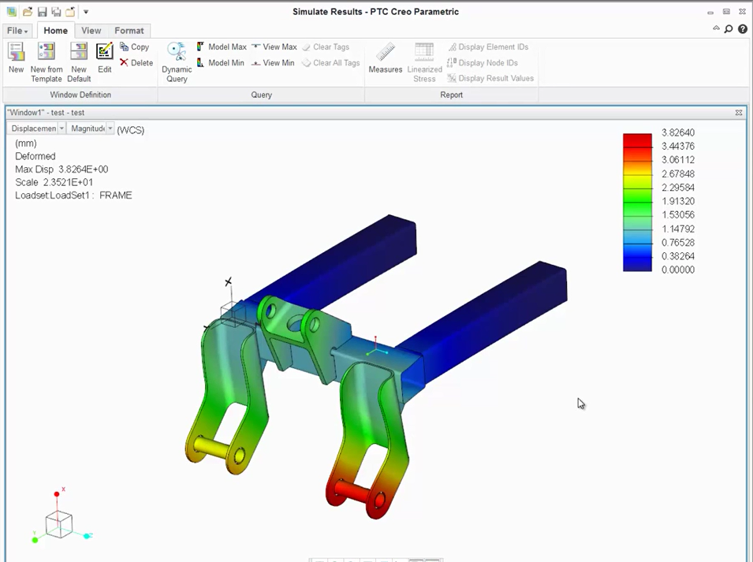
Task: Toggle Display Element IDs
Action: [488, 47]
